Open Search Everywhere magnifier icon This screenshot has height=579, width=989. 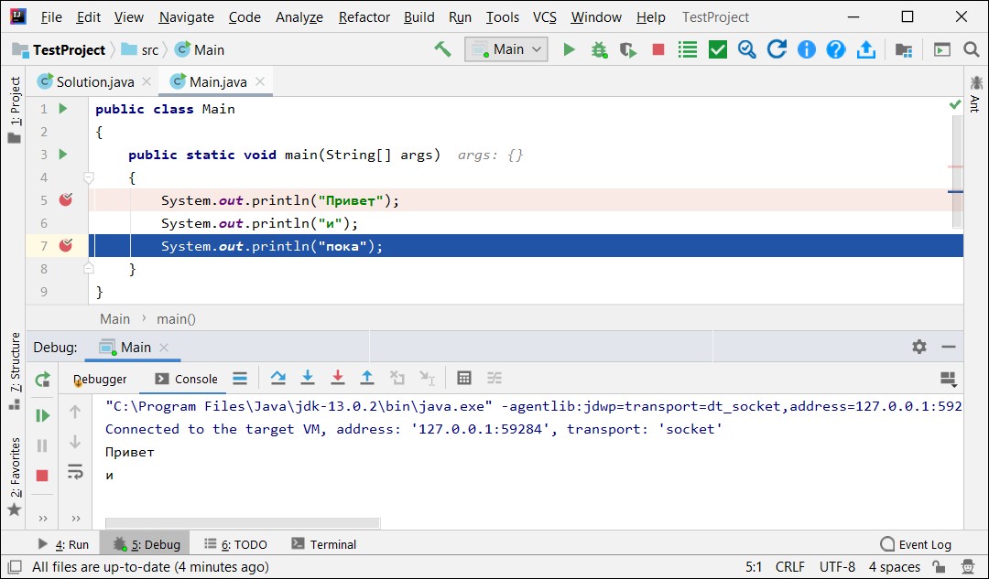[x=972, y=49]
